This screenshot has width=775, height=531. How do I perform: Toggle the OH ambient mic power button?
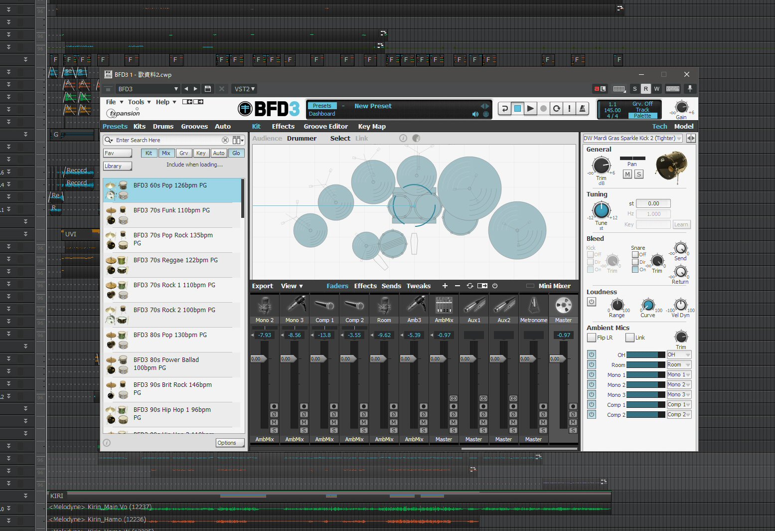[592, 354]
